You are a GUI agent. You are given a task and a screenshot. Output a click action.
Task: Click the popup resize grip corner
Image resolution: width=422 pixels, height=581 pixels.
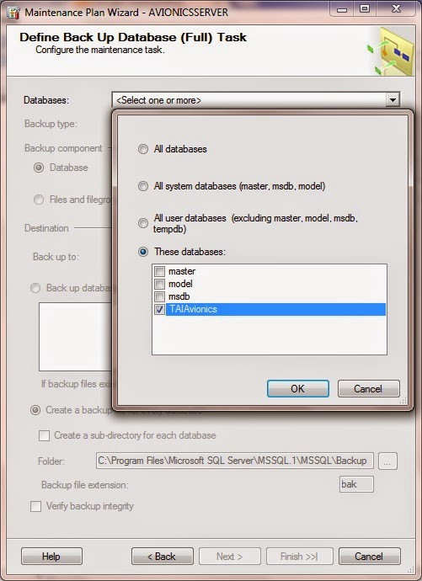pos(403,400)
